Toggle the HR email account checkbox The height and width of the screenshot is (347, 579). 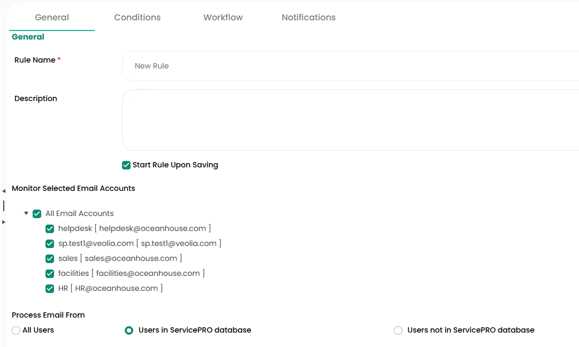tap(50, 289)
